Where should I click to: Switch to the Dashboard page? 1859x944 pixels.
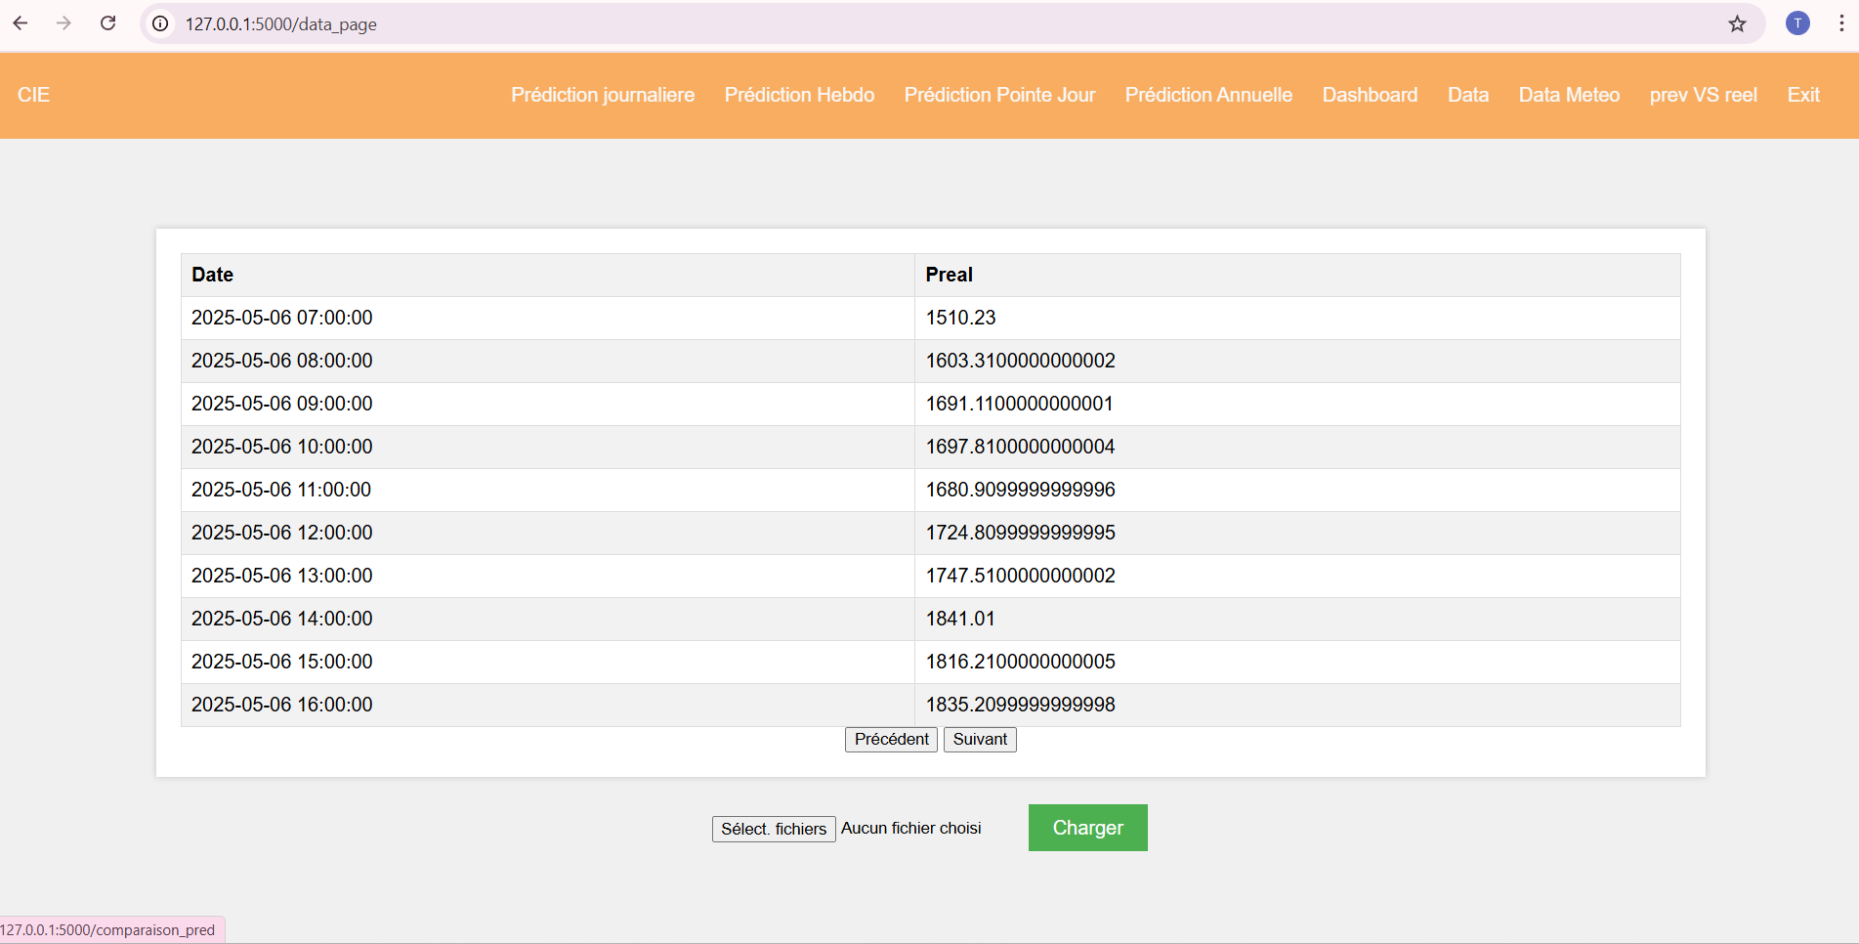[1370, 95]
